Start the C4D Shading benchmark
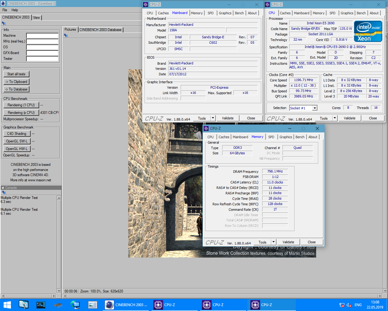Image resolution: width=388 pixels, height=311 pixels. pos(17,134)
